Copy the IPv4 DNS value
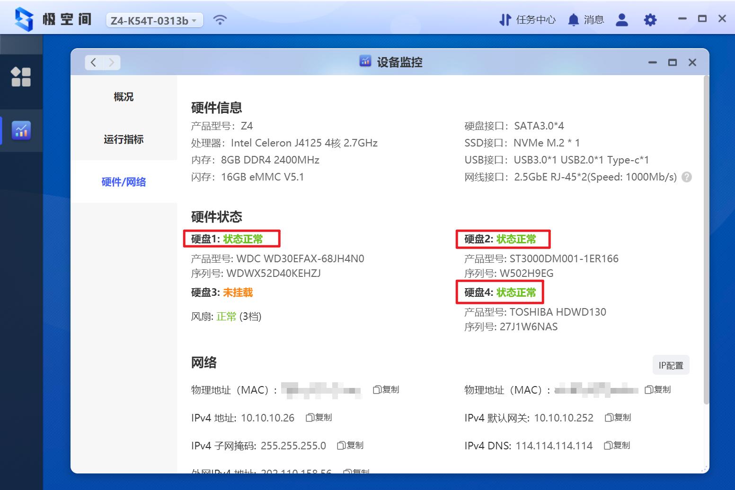The height and width of the screenshot is (490, 735). 617,445
